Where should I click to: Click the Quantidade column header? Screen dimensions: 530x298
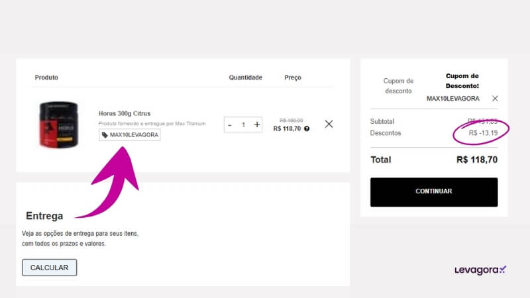coord(245,77)
